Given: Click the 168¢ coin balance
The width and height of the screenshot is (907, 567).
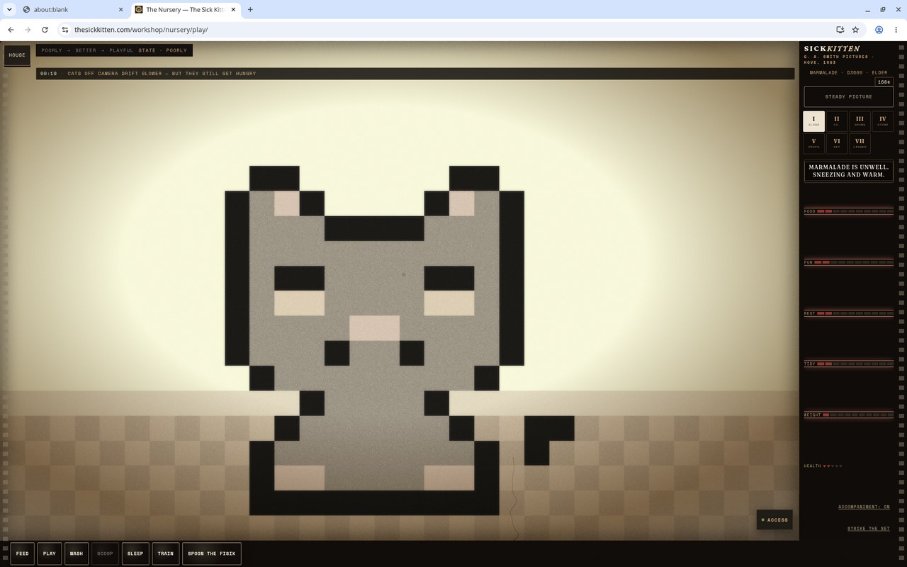Looking at the screenshot, I should (883, 82).
